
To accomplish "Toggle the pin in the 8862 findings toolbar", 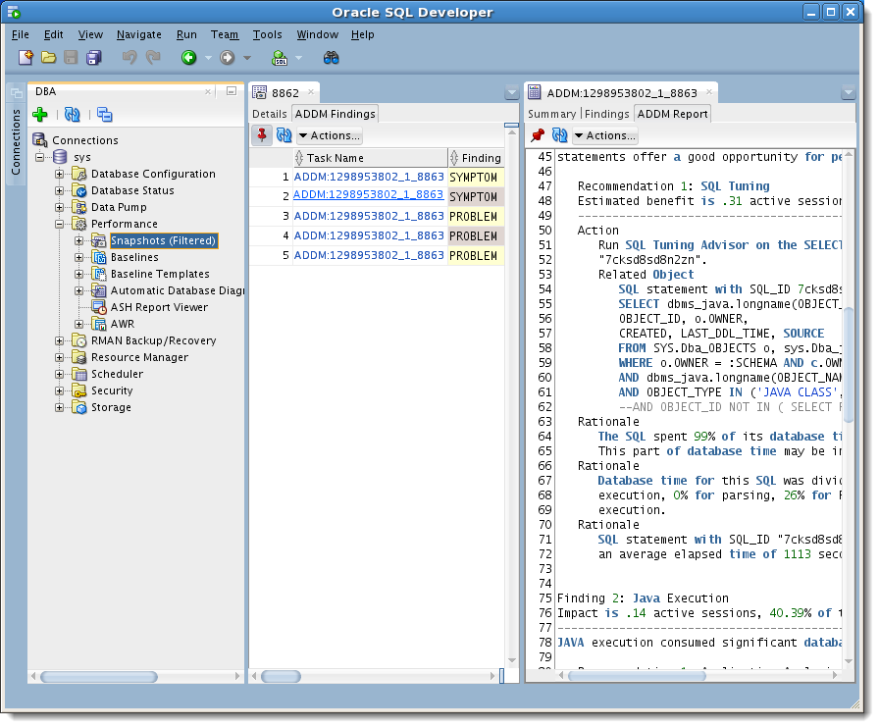I will (x=261, y=135).
